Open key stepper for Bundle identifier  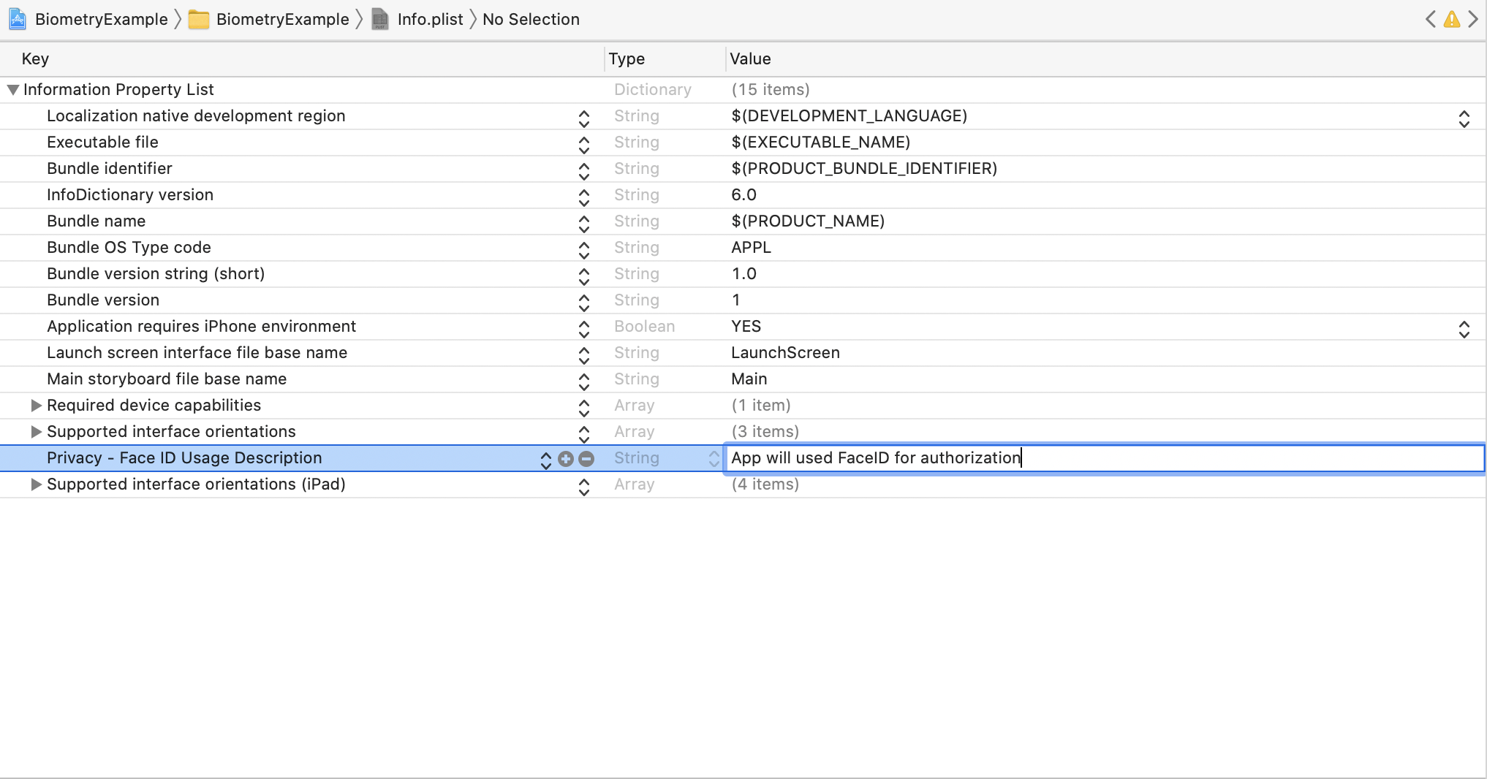tap(583, 171)
